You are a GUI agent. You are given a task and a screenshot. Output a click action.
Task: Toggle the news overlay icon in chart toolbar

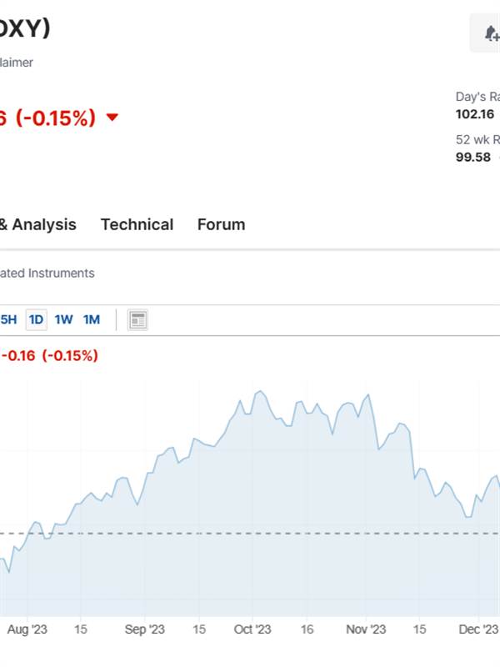click(137, 320)
